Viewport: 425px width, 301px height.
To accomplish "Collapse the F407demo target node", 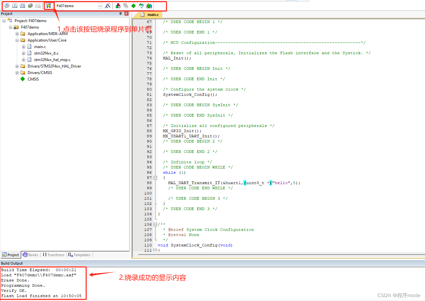I will [10, 27].
